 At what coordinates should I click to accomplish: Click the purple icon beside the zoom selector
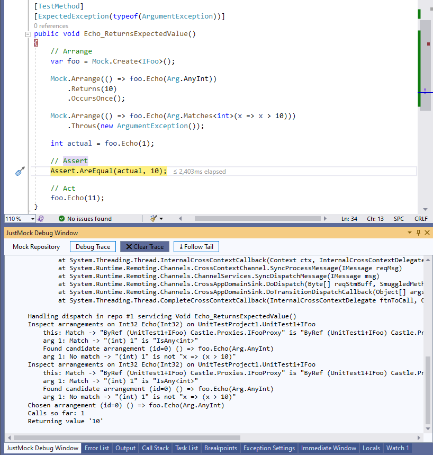[41, 218]
